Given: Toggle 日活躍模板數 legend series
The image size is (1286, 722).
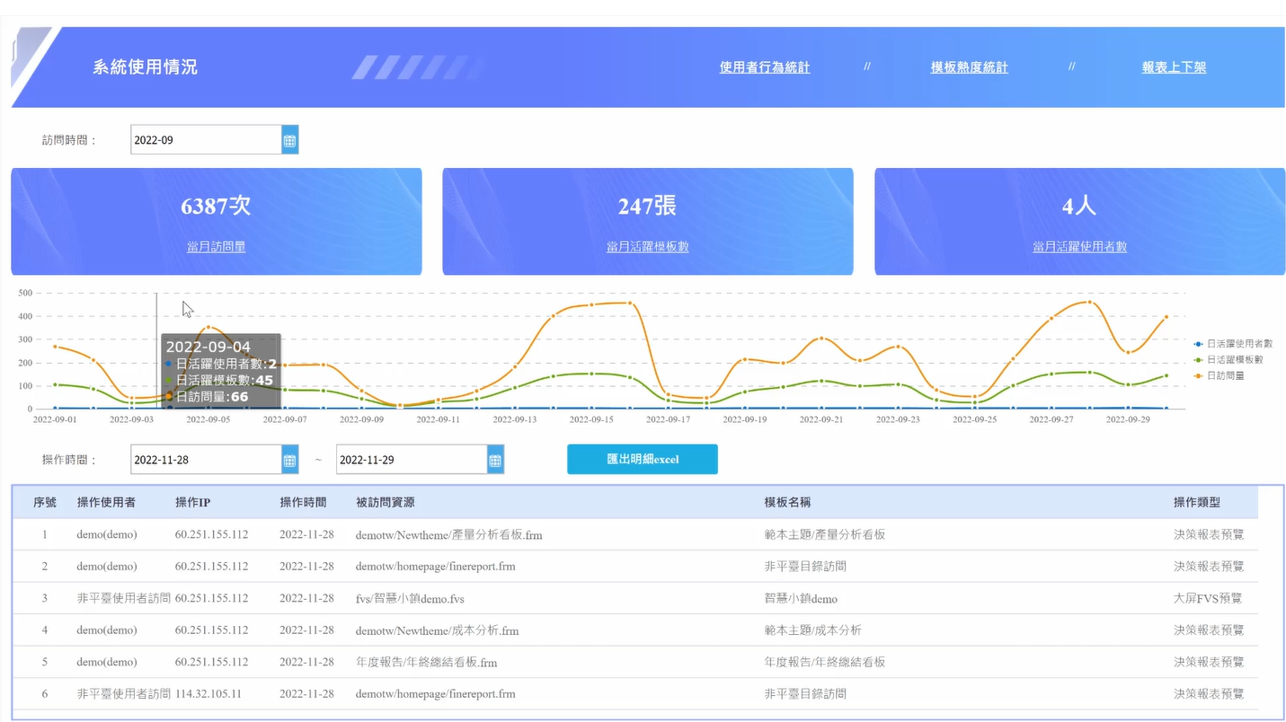Looking at the screenshot, I should click(1228, 359).
